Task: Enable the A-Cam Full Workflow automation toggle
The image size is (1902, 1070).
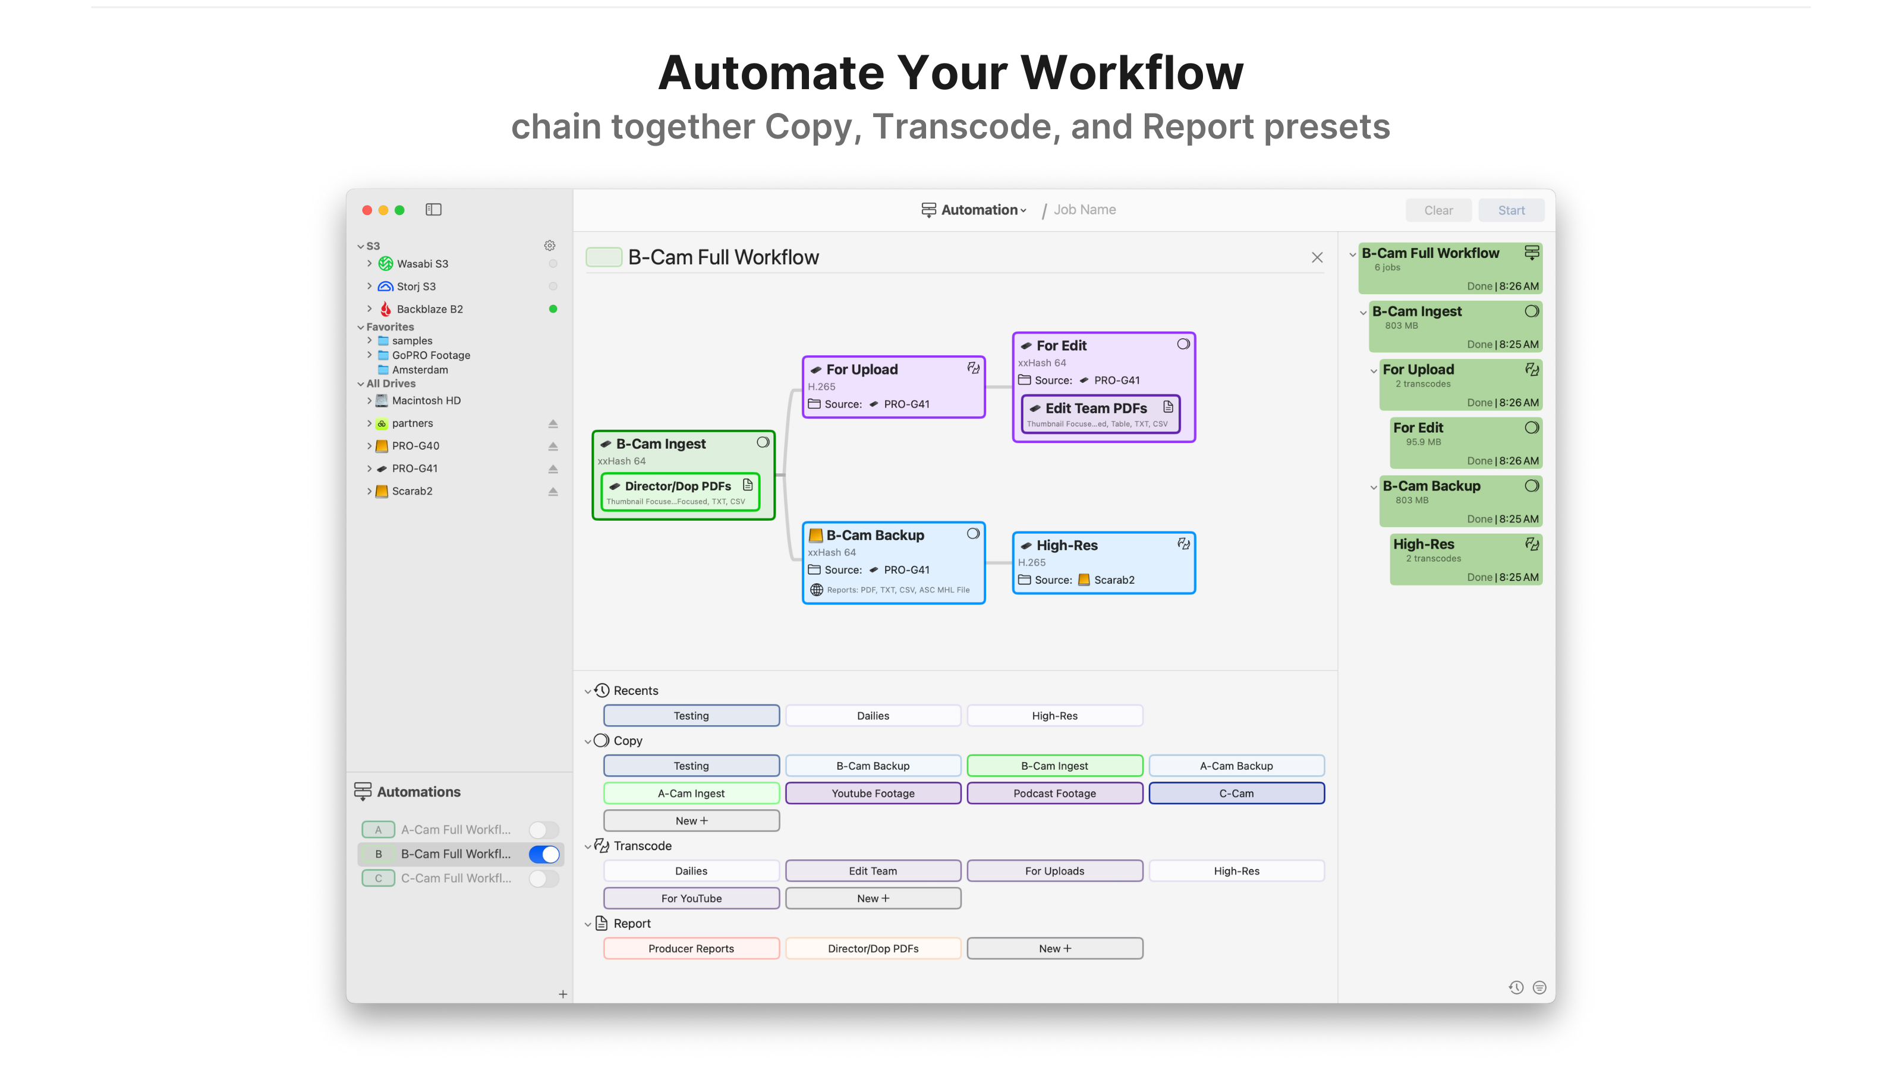Action: tap(544, 830)
